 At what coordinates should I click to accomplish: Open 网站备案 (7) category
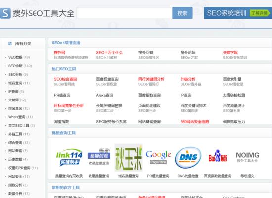[x=18, y=151]
